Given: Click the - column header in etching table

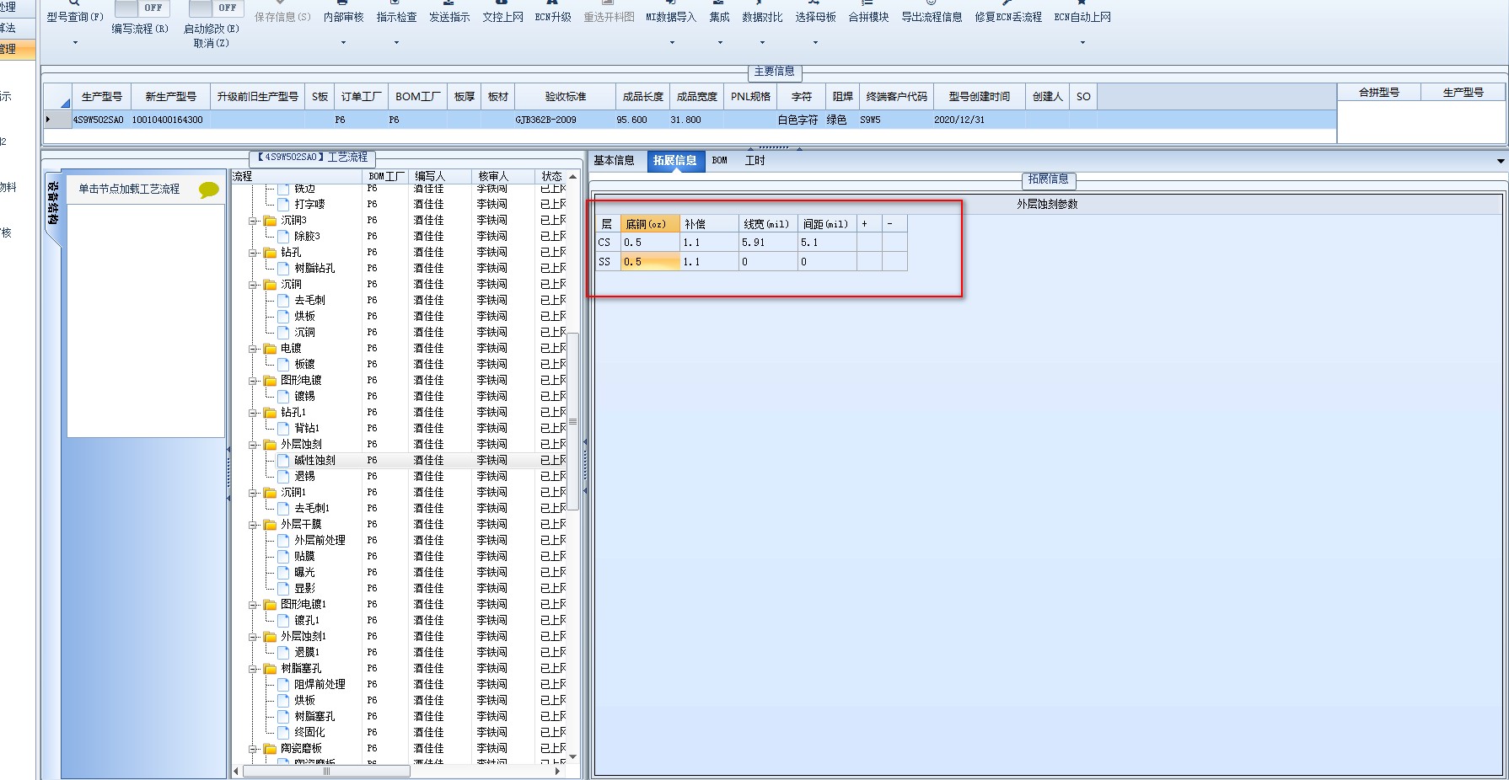Looking at the screenshot, I should [x=894, y=224].
